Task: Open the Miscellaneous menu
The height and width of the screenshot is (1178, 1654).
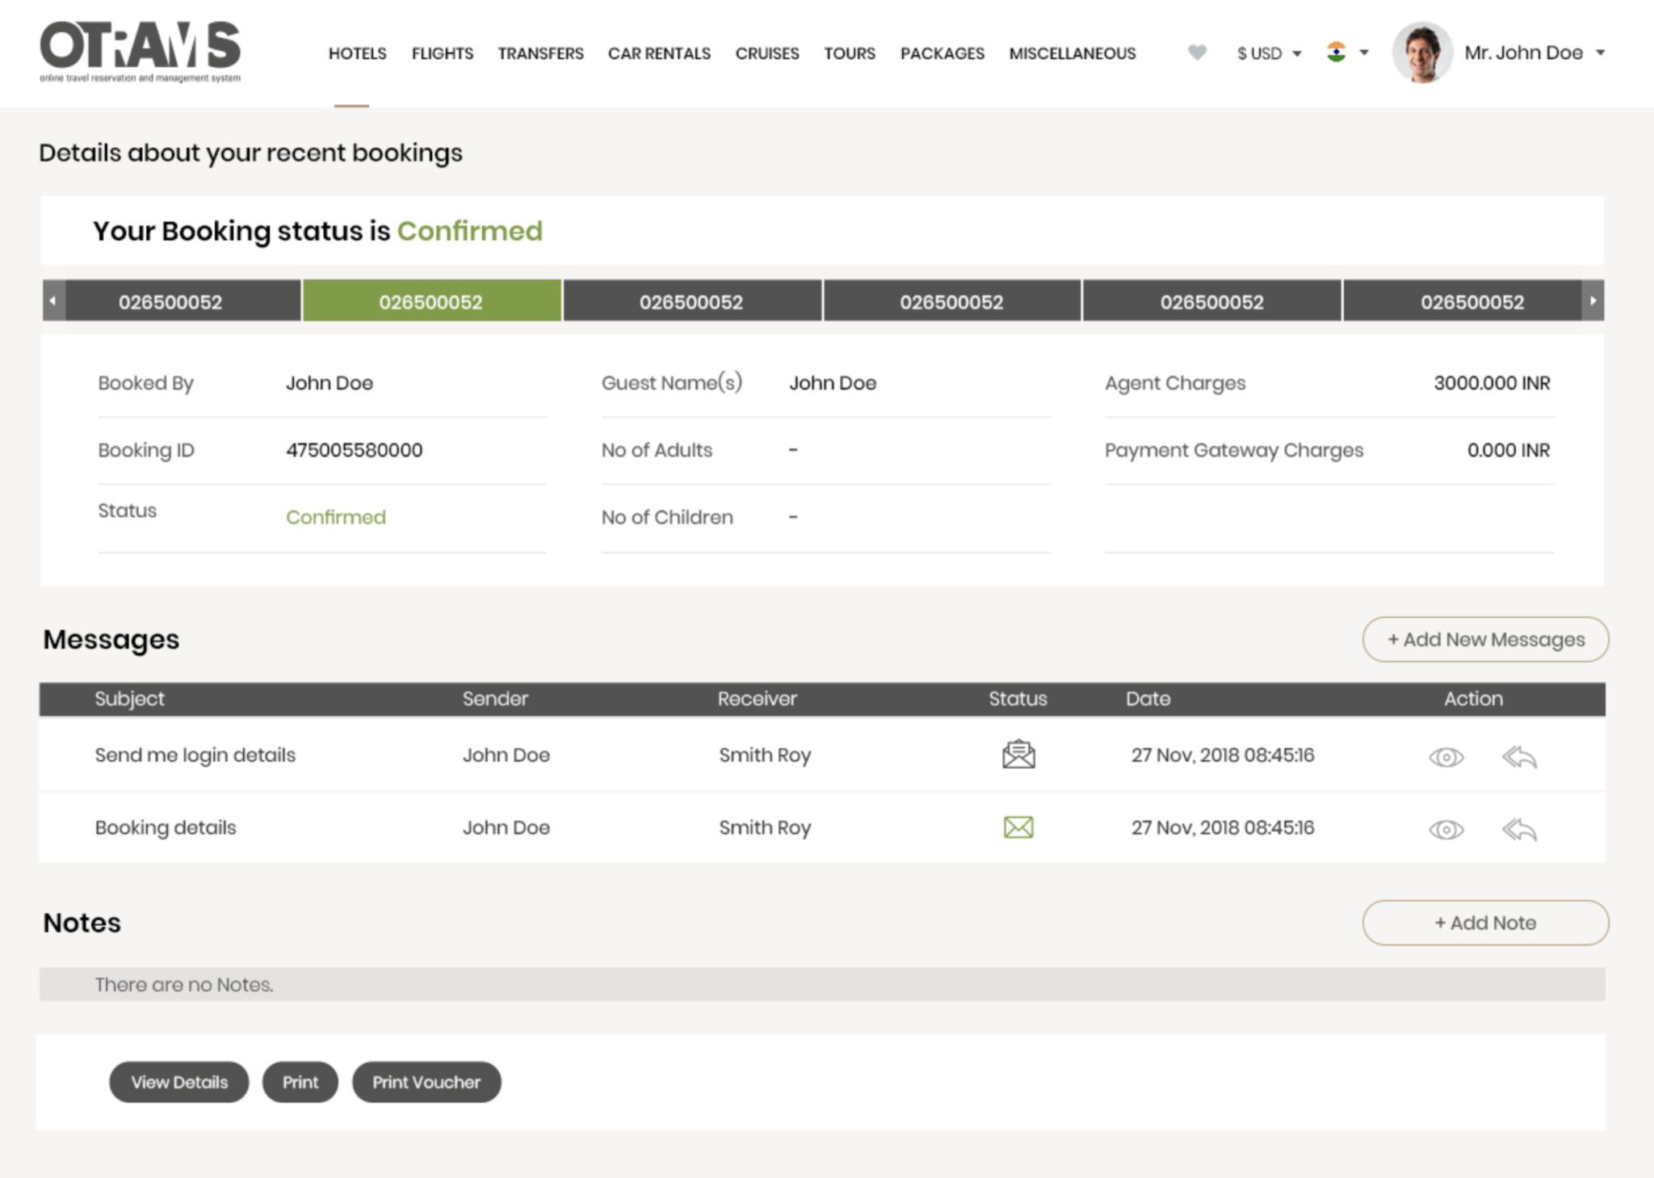Action: [x=1073, y=53]
